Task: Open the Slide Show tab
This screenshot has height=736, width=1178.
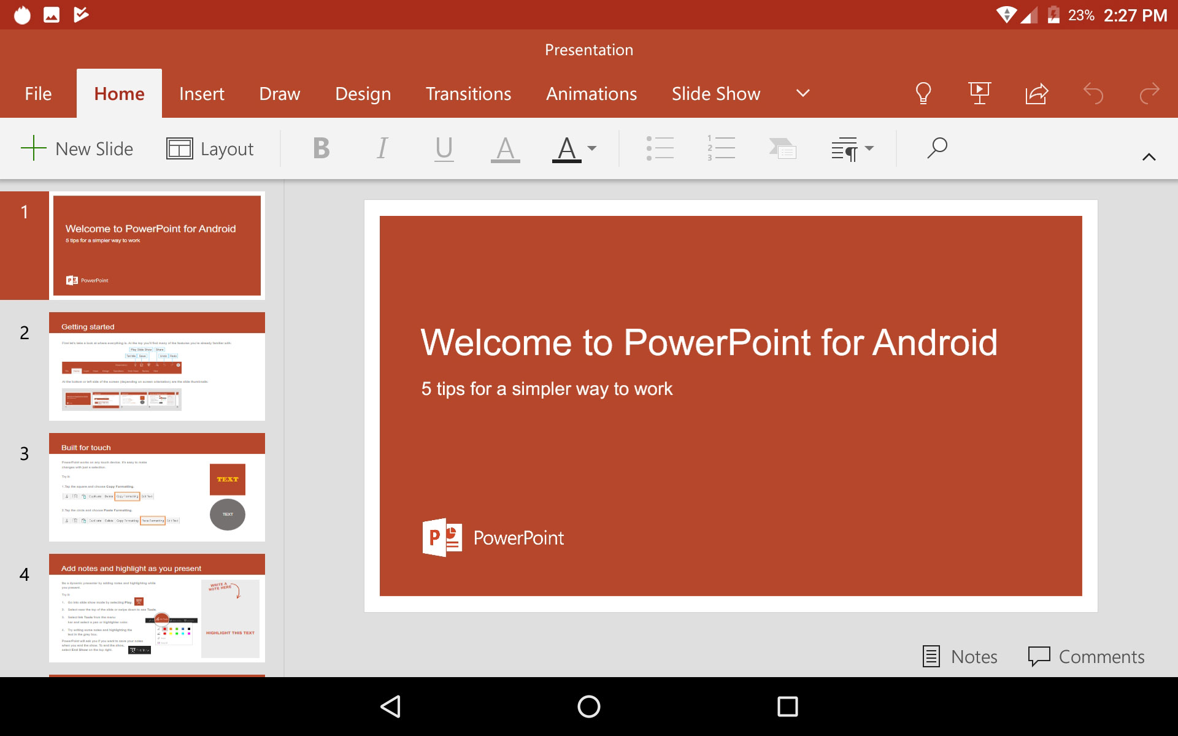Action: pyautogui.click(x=716, y=93)
